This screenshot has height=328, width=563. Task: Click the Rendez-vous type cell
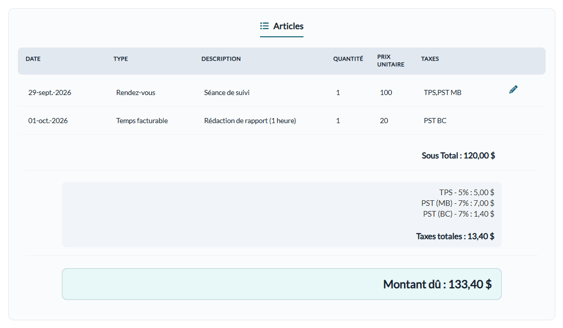click(x=136, y=92)
